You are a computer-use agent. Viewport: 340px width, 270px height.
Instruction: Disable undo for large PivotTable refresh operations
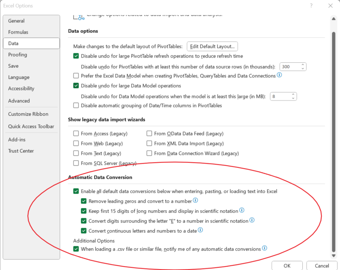pos(76,56)
